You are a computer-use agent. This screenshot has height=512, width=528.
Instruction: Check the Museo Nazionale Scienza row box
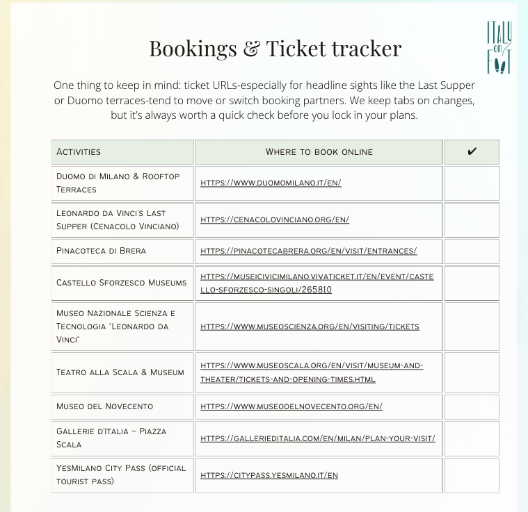click(x=472, y=327)
